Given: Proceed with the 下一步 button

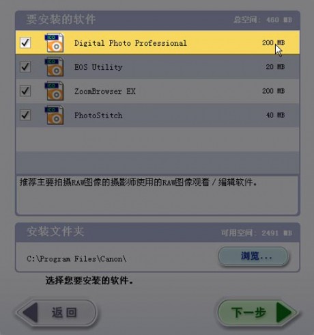Looking at the screenshot, I should coord(258,312).
